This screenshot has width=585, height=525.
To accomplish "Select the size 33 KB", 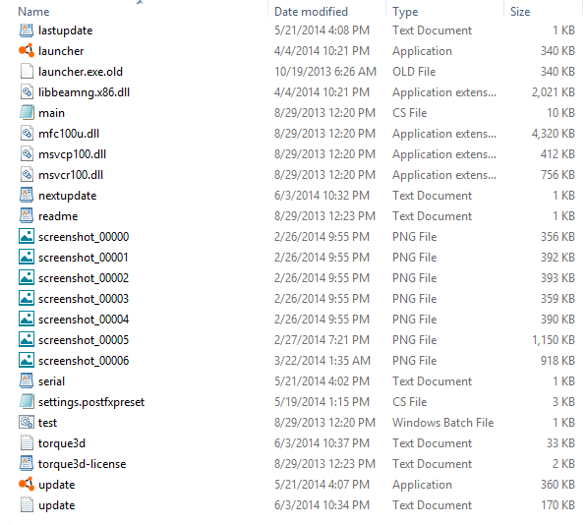I will coord(560,443).
